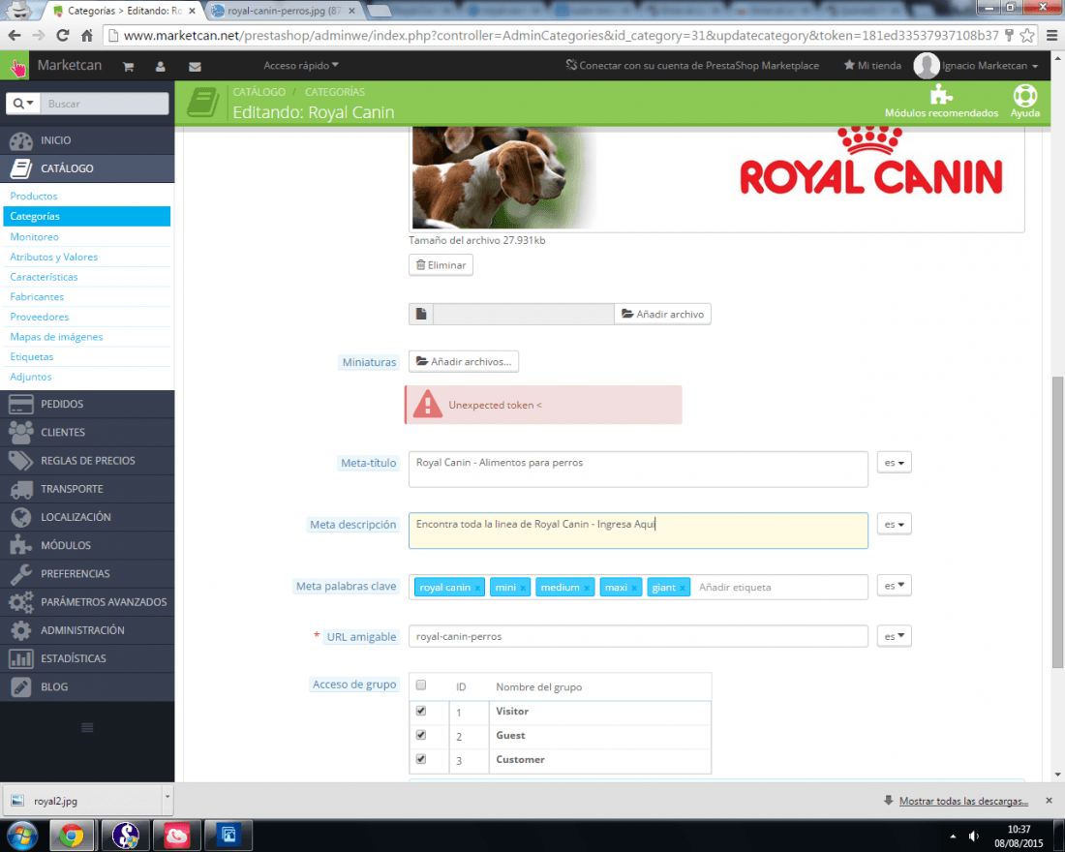Show hidden system tray icons arrow
Screen dimensions: 1065x852
953,837
